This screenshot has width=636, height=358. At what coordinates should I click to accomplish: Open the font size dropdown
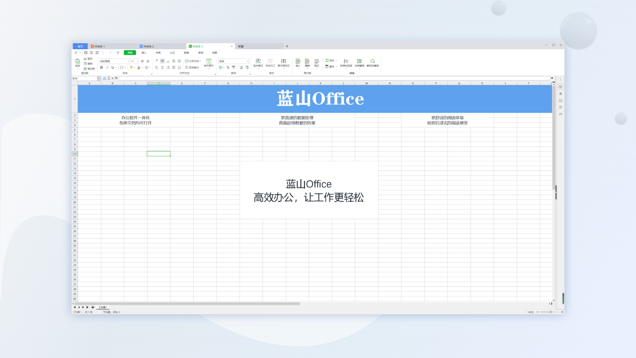click(x=137, y=61)
